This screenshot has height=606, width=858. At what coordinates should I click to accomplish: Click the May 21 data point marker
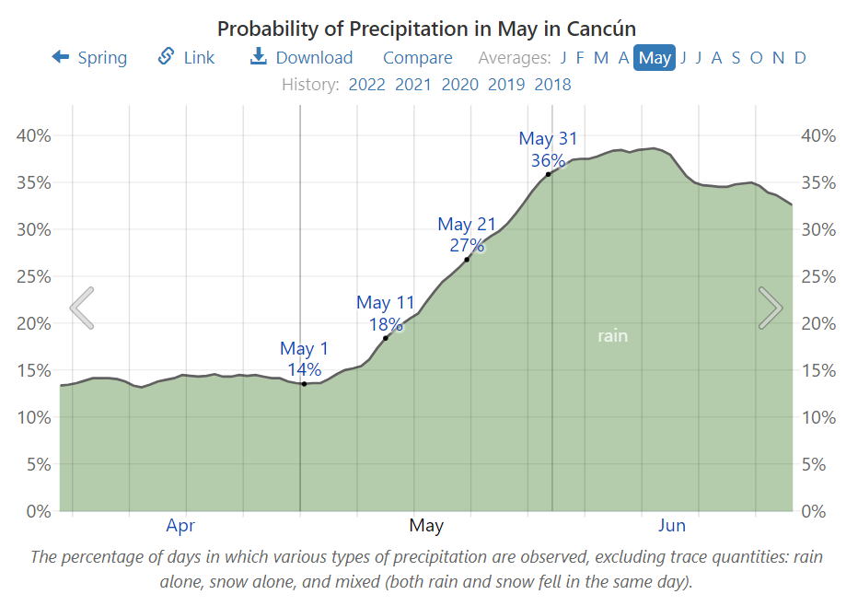(x=468, y=259)
